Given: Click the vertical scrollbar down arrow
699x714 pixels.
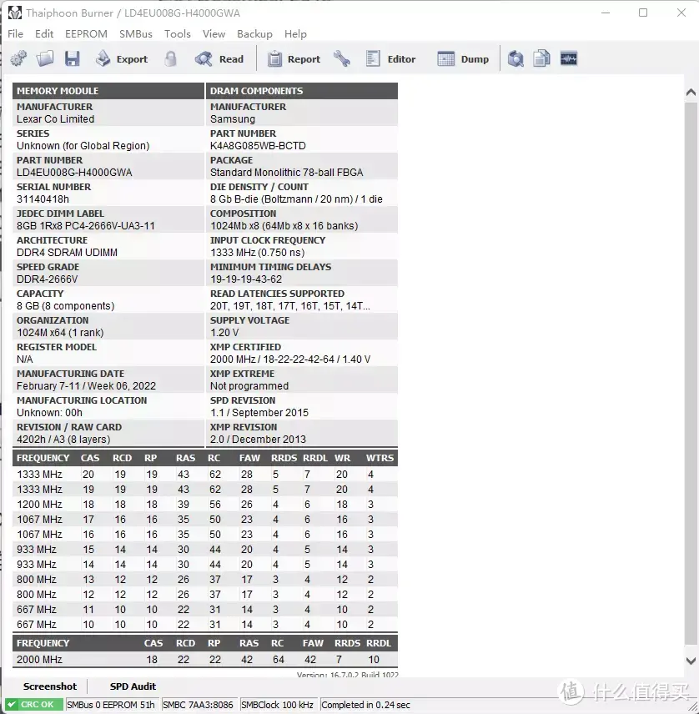Looking at the screenshot, I should 690,661.
